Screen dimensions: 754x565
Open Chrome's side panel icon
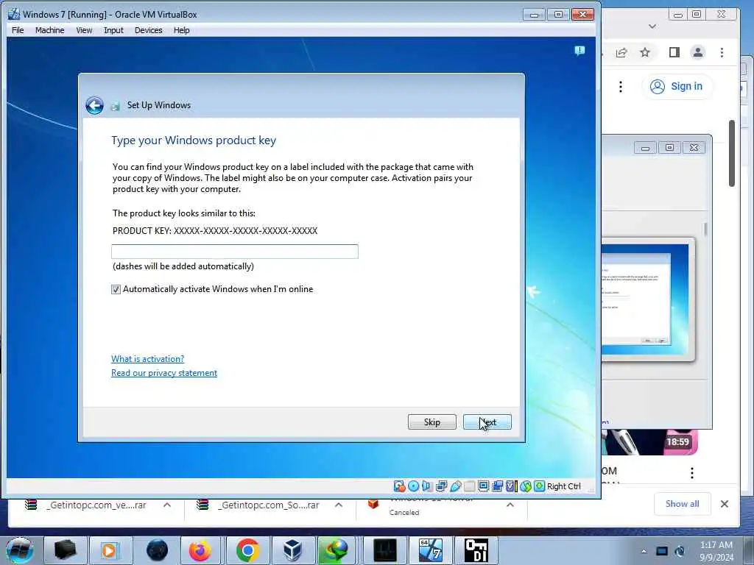point(674,52)
